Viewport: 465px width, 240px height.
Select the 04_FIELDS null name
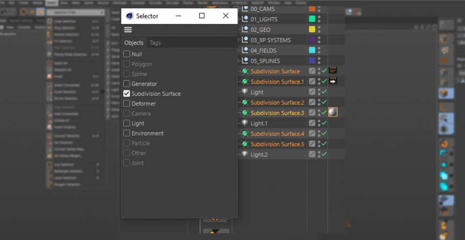point(263,50)
